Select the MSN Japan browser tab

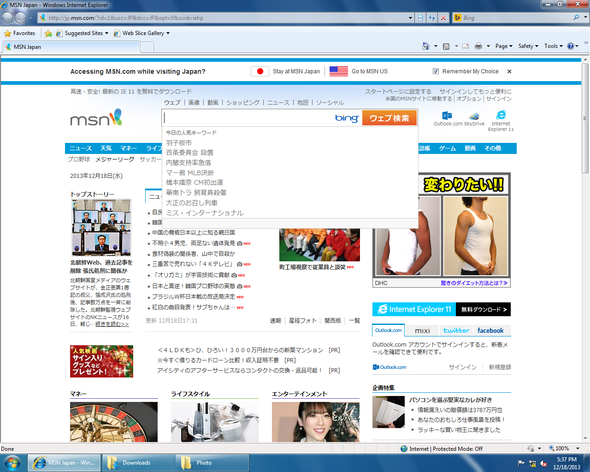click(71, 47)
